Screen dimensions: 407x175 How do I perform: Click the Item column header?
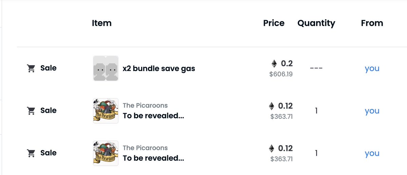point(102,23)
